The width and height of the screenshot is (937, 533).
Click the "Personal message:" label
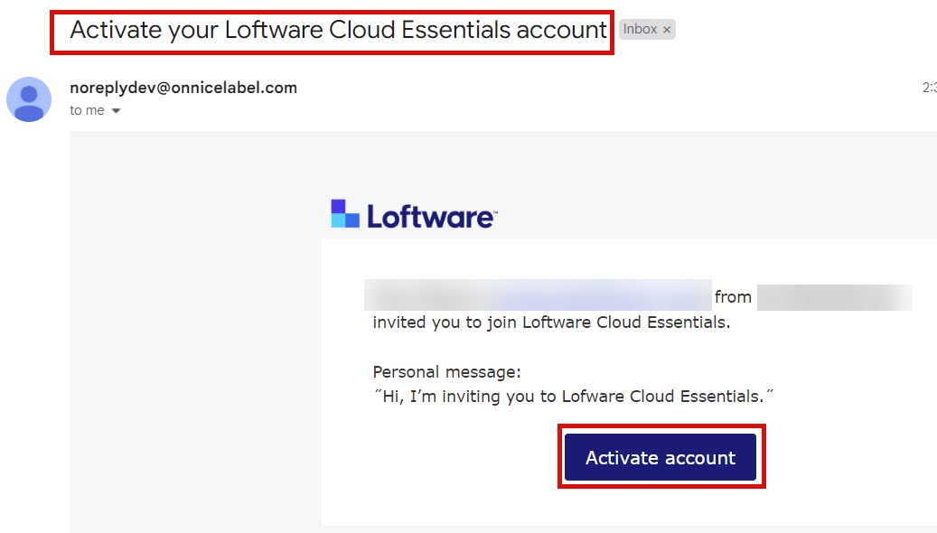(447, 372)
